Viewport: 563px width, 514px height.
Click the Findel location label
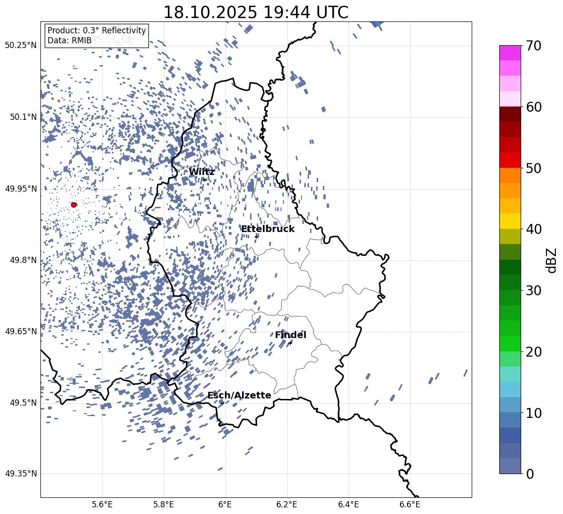[x=291, y=335]
